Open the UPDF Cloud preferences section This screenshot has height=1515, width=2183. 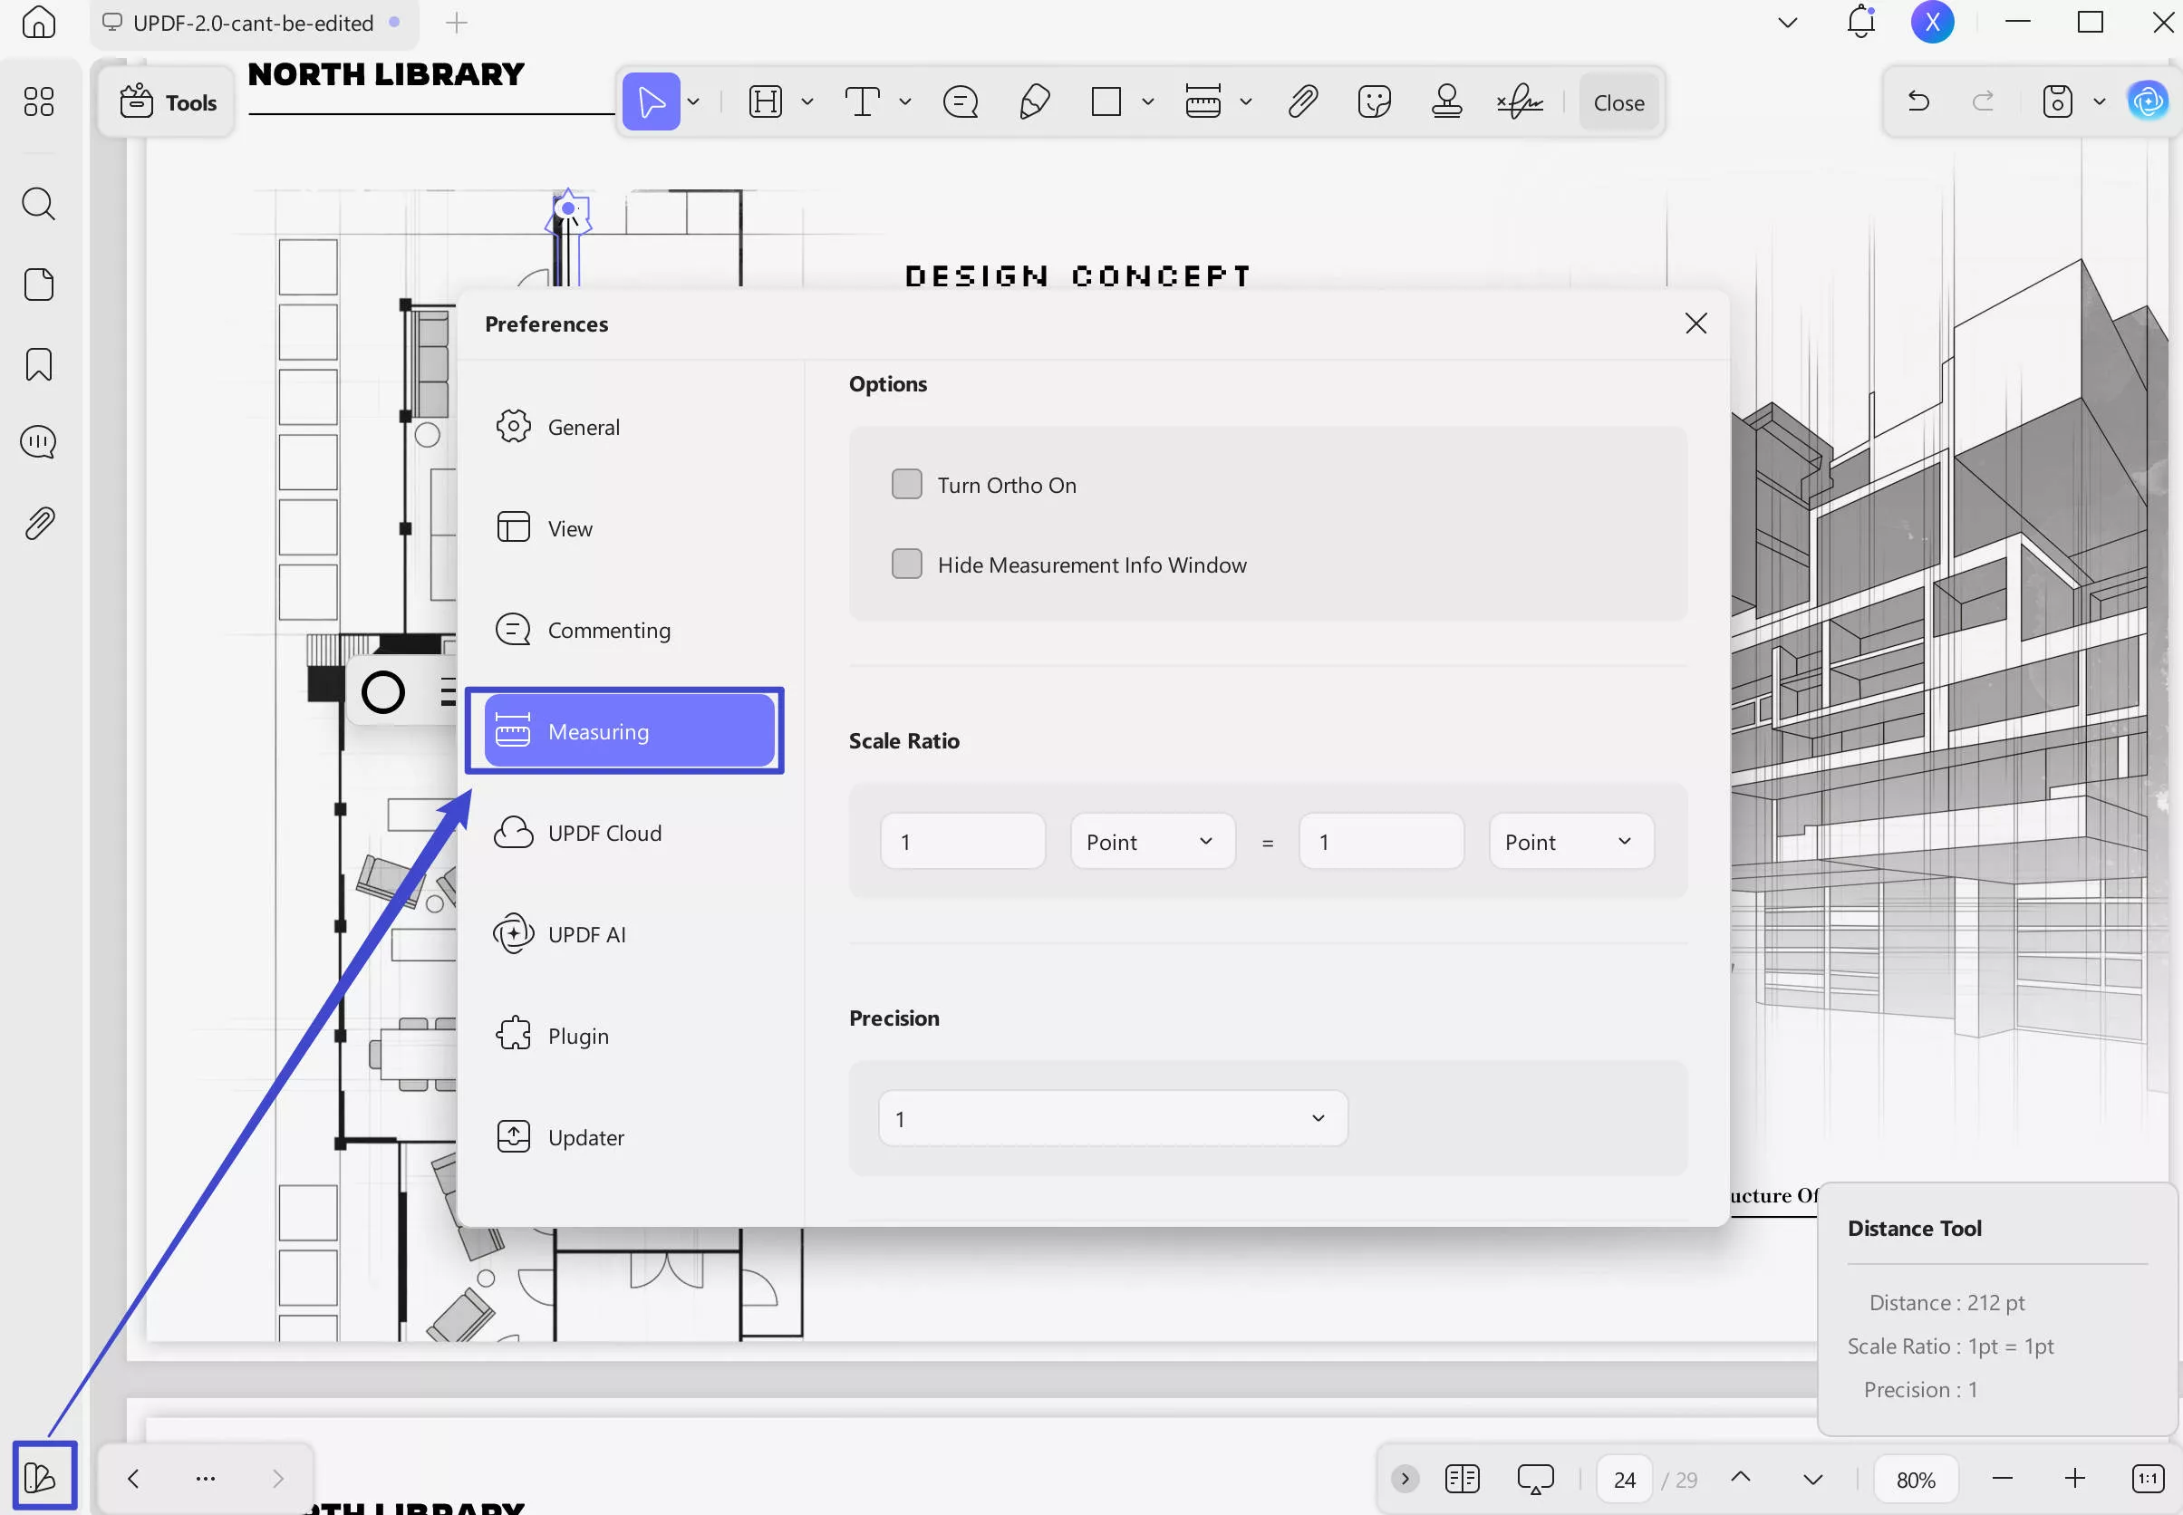604,833
